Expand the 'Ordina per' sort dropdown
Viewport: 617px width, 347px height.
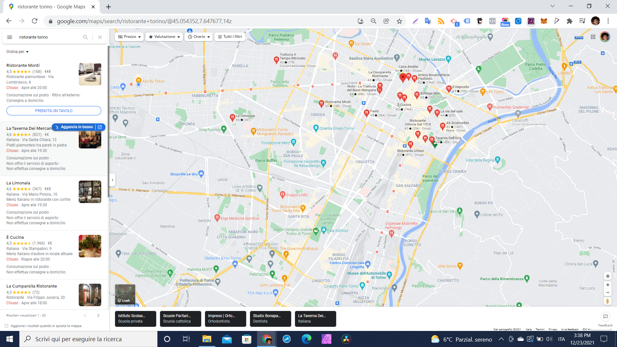coord(17,52)
